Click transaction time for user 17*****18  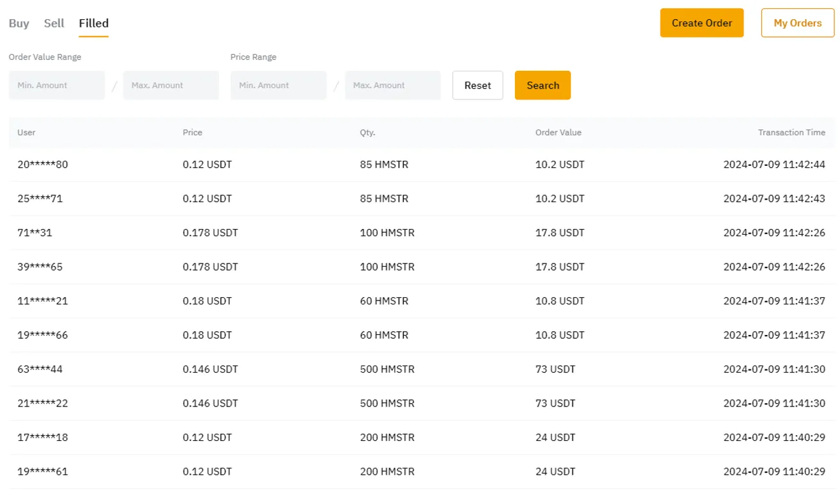coord(774,438)
